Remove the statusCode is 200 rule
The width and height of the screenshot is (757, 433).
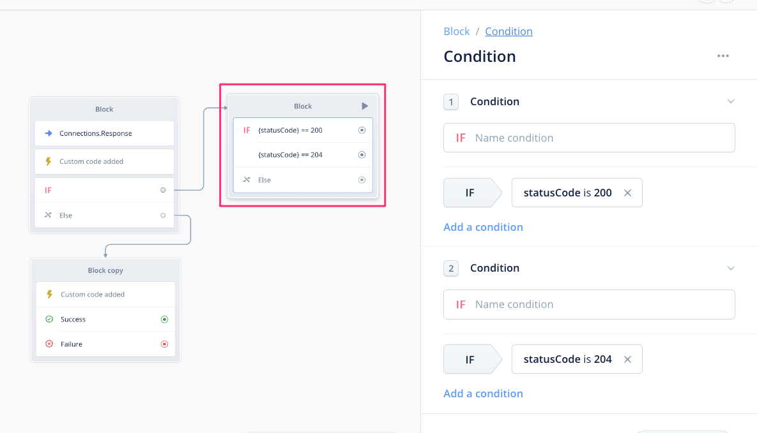coord(627,193)
